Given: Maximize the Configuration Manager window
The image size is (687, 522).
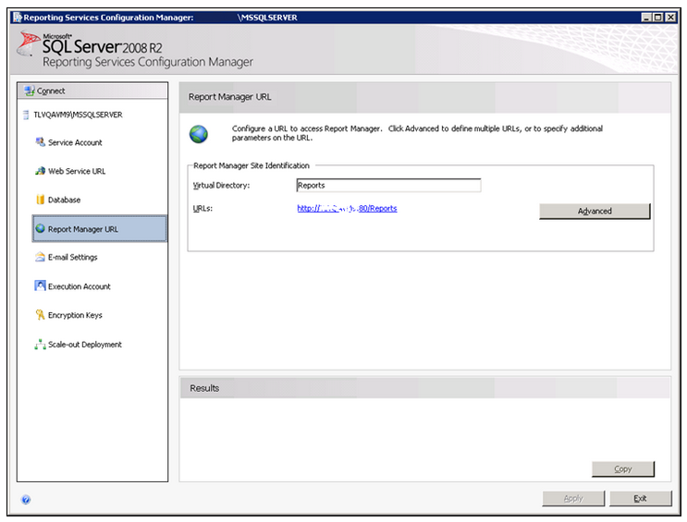Looking at the screenshot, I should tap(658, 17).
